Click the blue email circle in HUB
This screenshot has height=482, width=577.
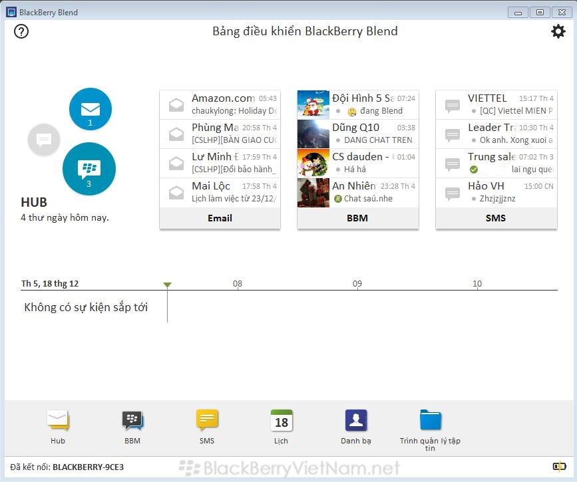click(91, 110)
